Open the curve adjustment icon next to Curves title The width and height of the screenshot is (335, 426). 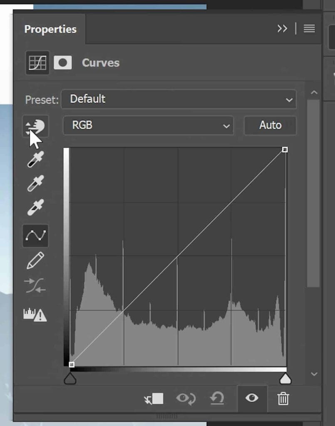37,62
